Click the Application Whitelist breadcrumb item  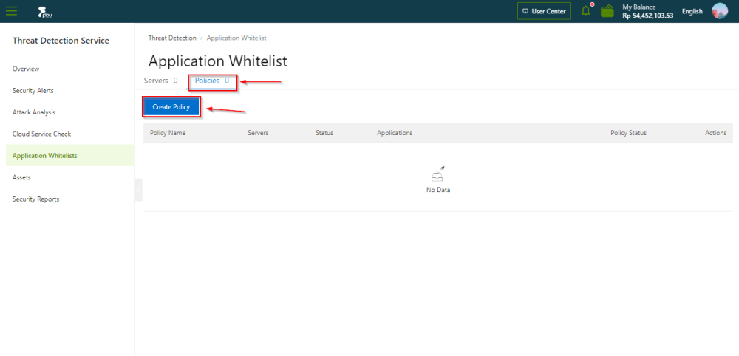click(x=236, y=38)
